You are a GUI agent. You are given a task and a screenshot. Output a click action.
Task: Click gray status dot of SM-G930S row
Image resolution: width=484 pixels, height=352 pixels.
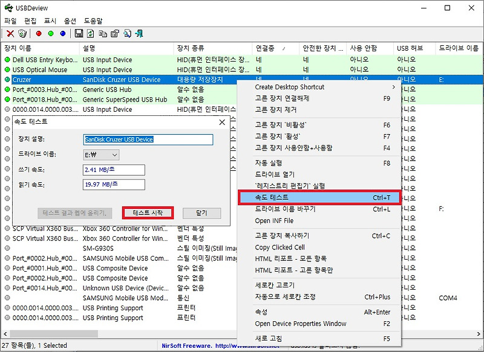pyautogui.click(x=7, y=248)
